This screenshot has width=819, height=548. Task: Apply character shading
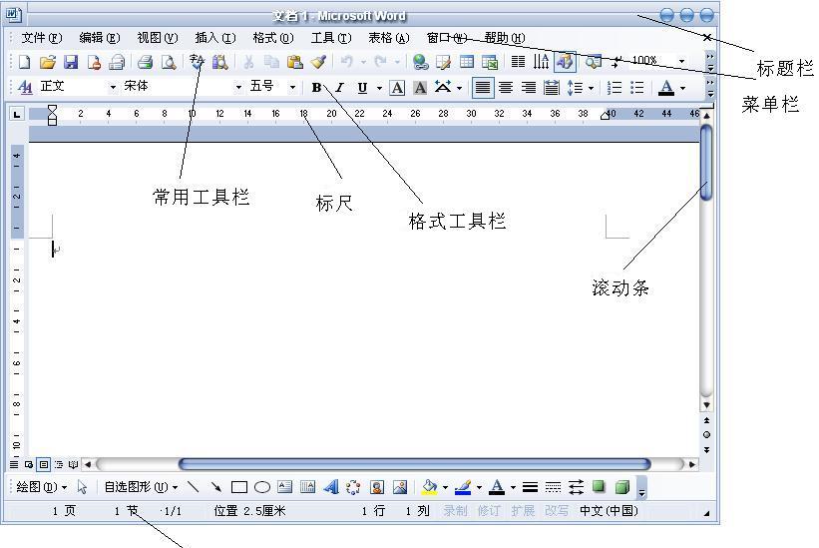420,88
